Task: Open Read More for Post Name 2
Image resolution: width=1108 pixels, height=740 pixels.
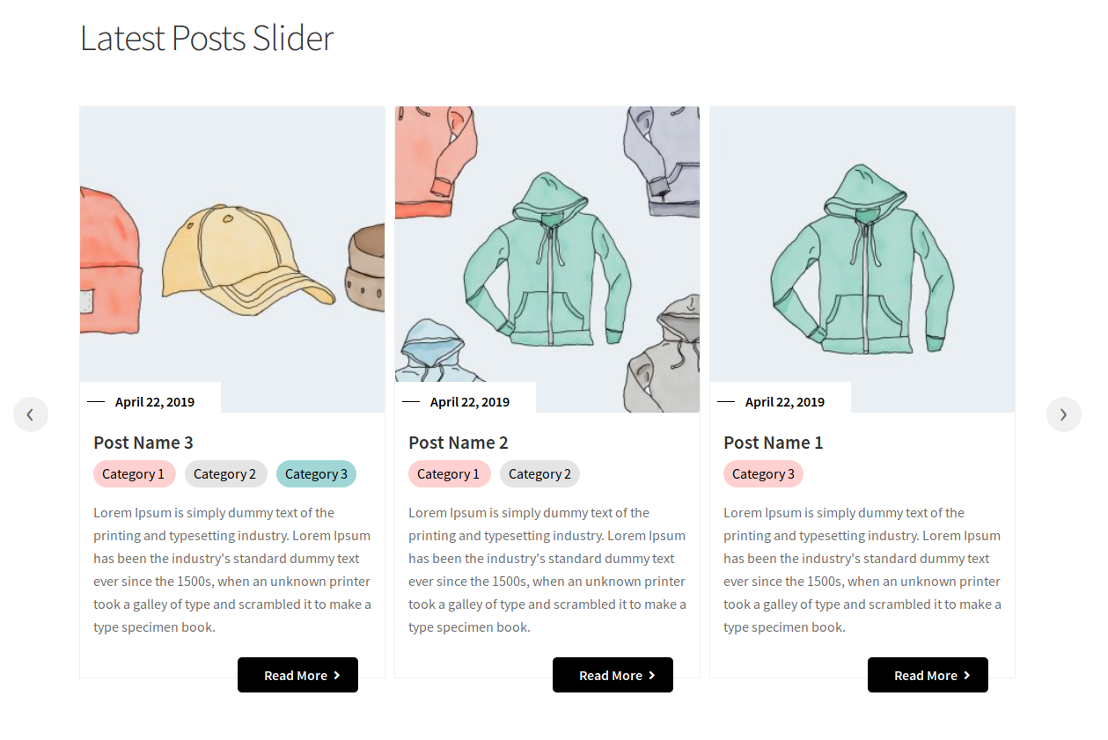Action: (x=613, y=675)
